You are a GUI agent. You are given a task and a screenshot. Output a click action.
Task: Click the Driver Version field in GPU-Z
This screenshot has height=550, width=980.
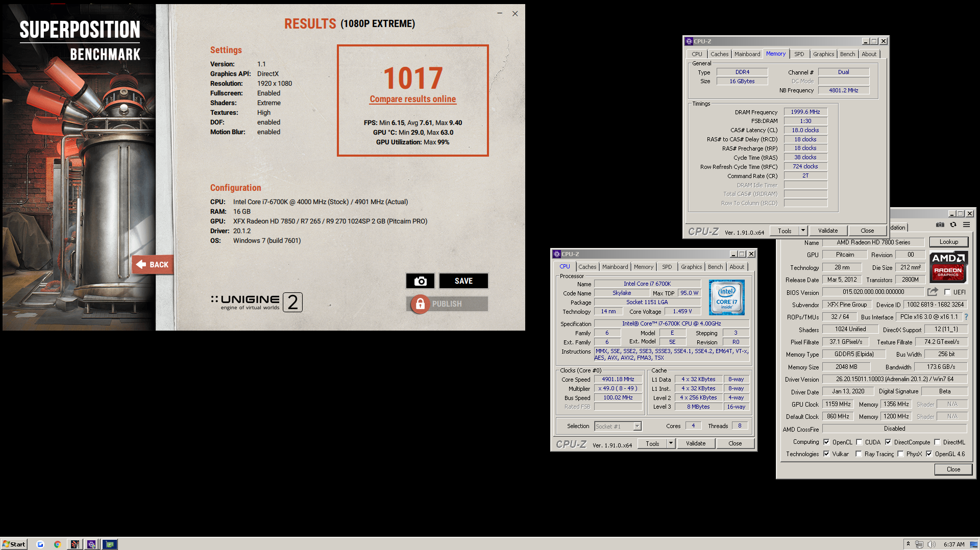(x=894, y=379)
